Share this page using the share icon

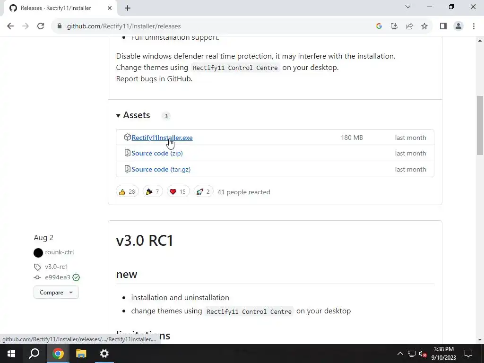[409, 26]
